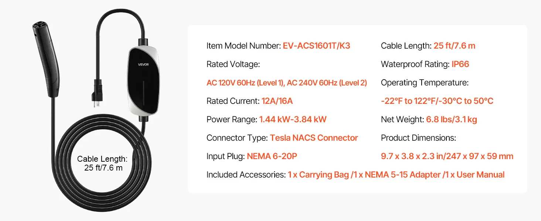
Task: Click the "1 x NEMA 5-15 Adapter" accessory text
Action: pyautogui.click(x=402, y=175)
